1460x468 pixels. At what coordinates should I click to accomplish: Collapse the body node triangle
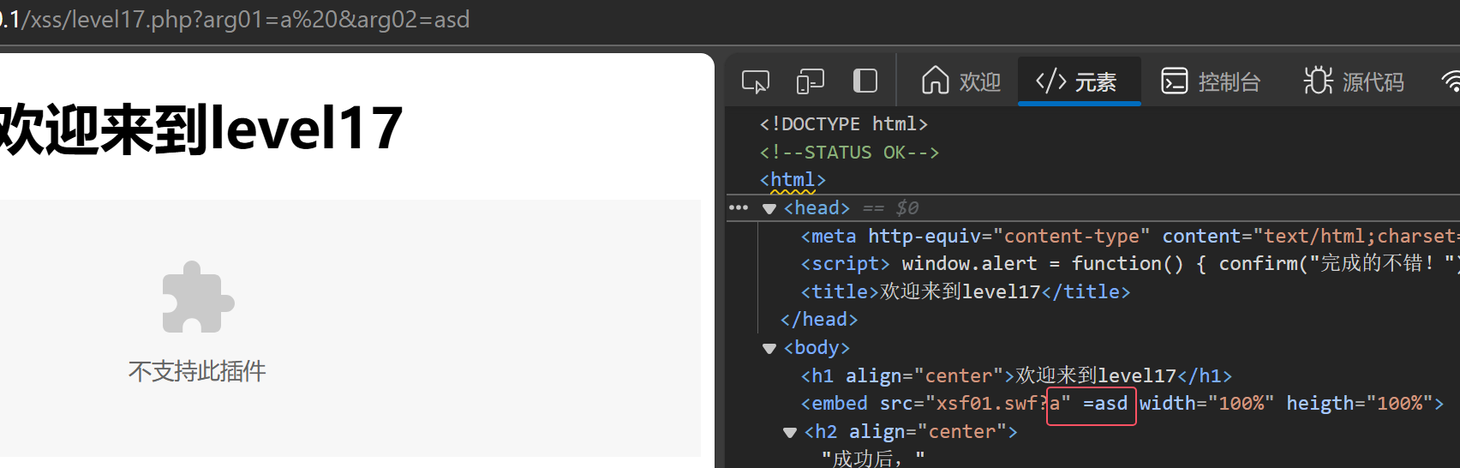pyautogui.click(x=769, y=348)
